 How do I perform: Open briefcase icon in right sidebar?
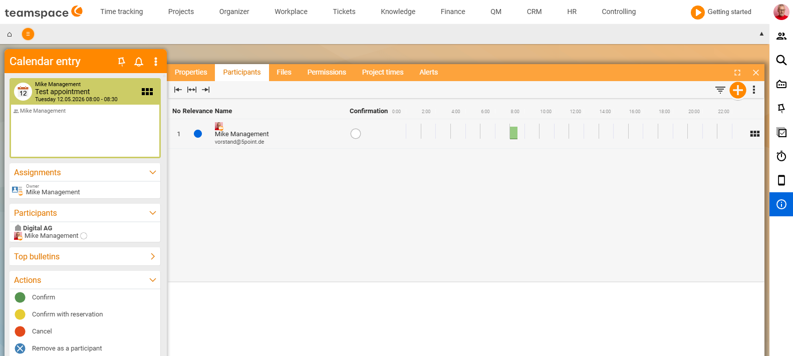tap(781, 84)
